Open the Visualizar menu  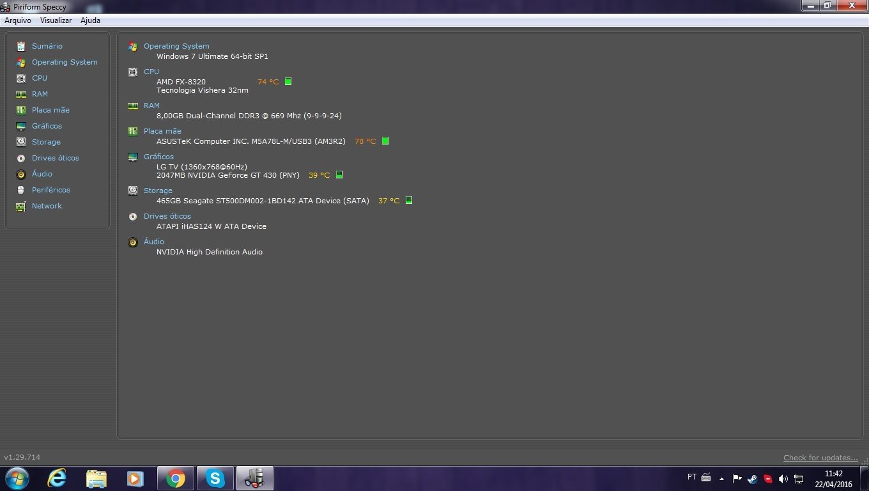(56, 20)
